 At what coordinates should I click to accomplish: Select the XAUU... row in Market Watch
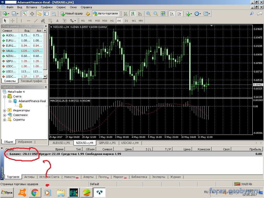(x=22, y=51)
